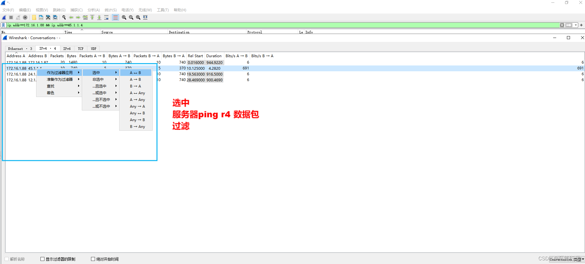Open the 电话(Y) menu
Image resolution: width=585 pixels, height=264 pixels.
127,10
